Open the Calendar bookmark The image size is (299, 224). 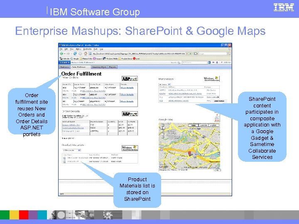pos(64,58)
